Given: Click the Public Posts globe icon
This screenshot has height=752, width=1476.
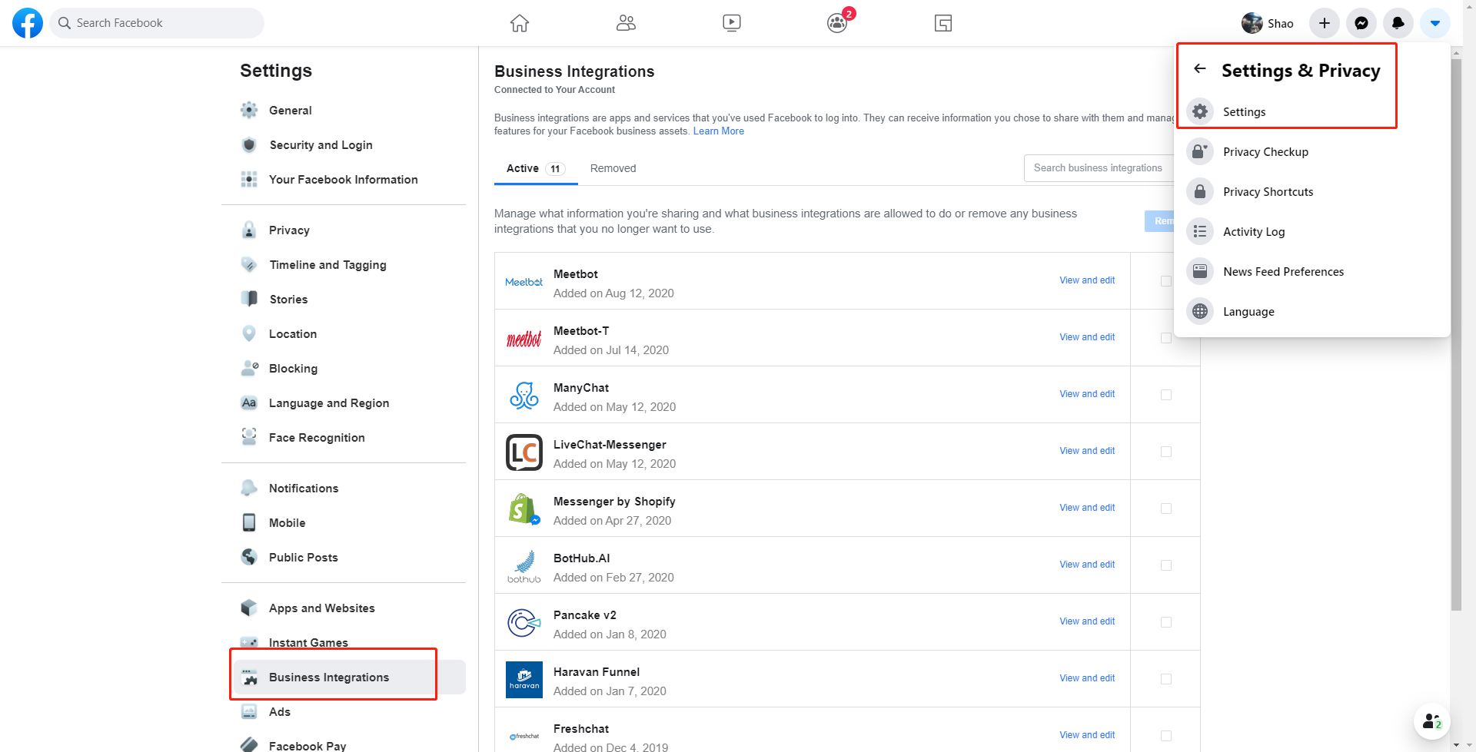Looking at the screenshot, I should coord(249,557).
